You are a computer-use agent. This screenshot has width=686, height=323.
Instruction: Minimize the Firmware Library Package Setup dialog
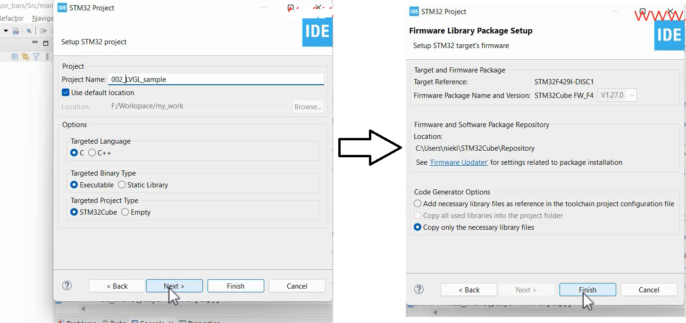click(616, 11)
